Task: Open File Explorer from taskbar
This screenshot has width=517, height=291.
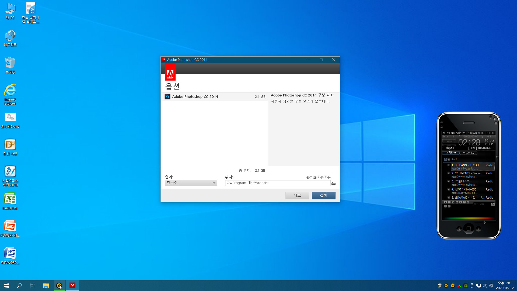Action: coord(46,286)
